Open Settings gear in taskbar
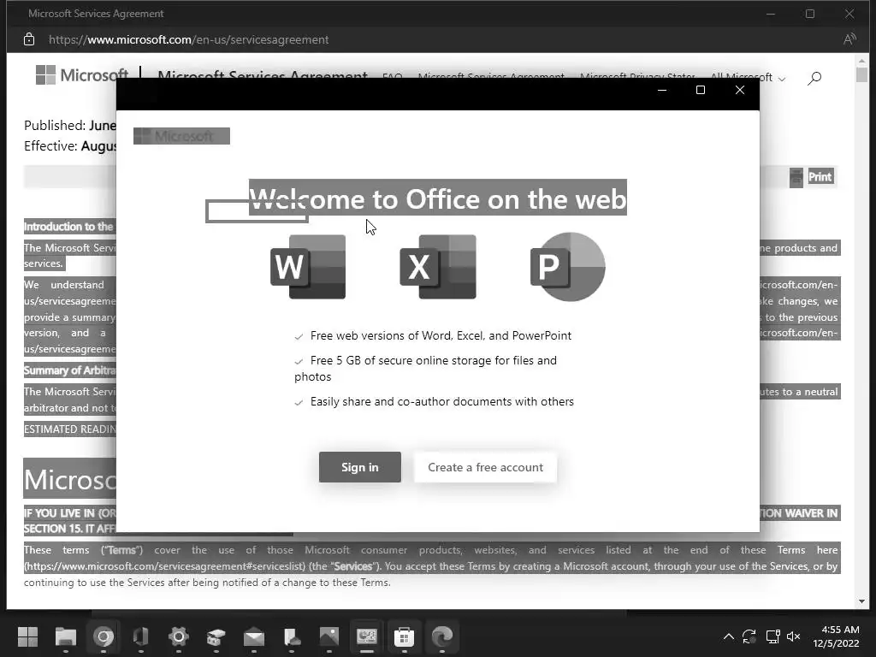This screenshot has height=657, width=876. pos(178,636)
